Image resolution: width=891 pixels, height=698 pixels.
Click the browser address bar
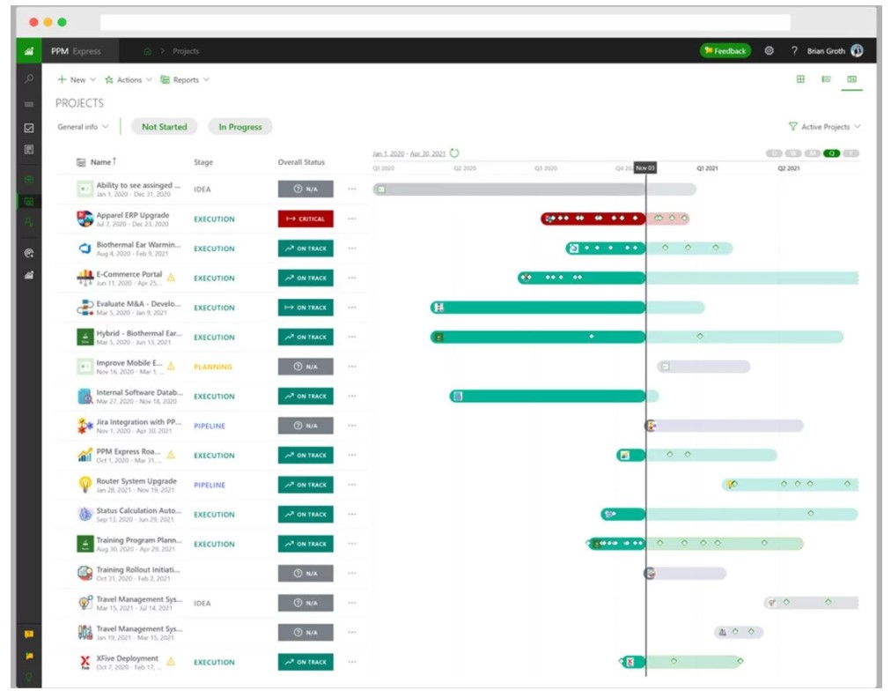[445, 22]
